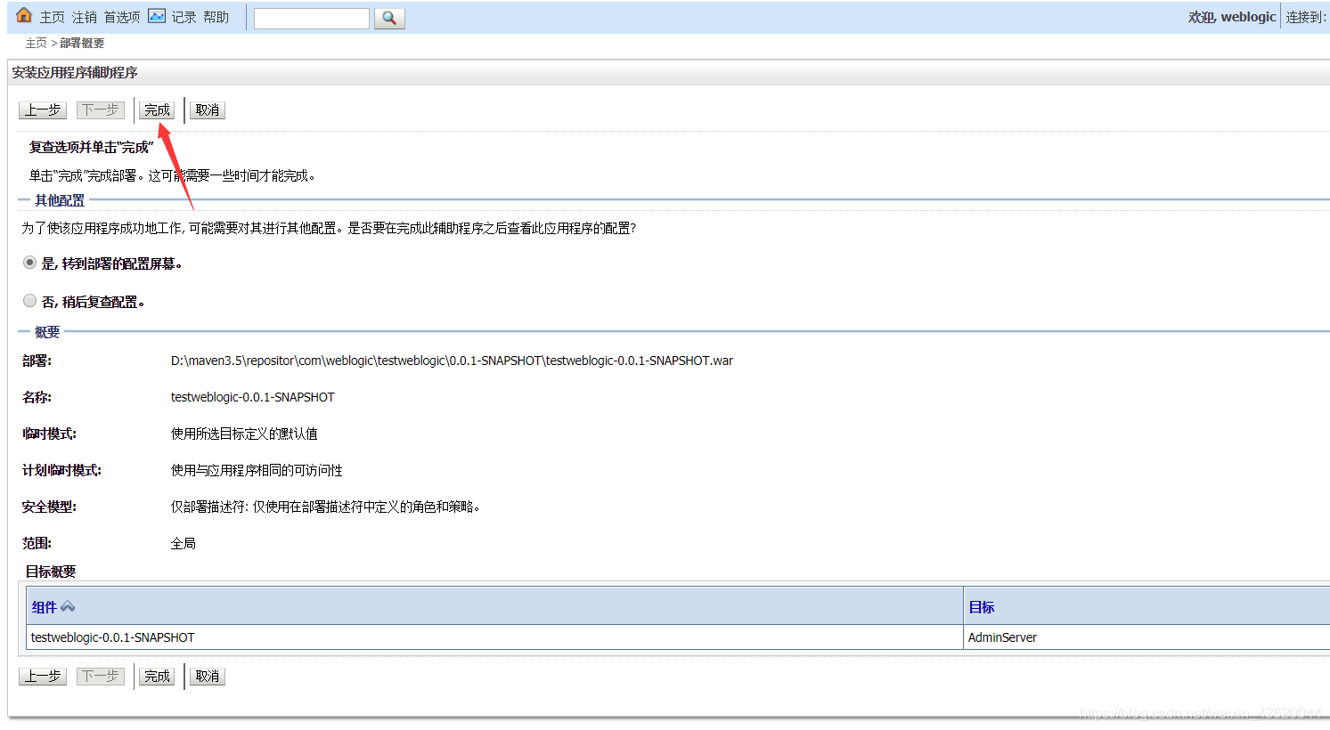Click the bottom 上一步 button

coord(43,676)
